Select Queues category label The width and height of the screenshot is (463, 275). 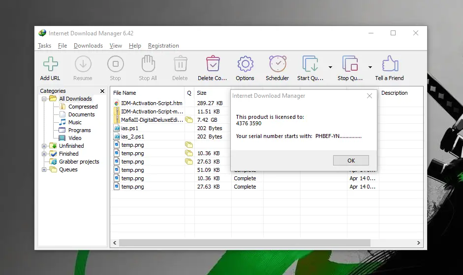[68, 169]
